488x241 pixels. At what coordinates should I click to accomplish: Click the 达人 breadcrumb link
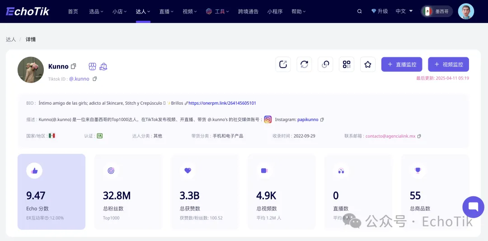coord(10,40)
